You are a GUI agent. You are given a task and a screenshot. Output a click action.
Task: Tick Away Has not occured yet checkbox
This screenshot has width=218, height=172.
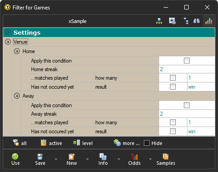173,131
